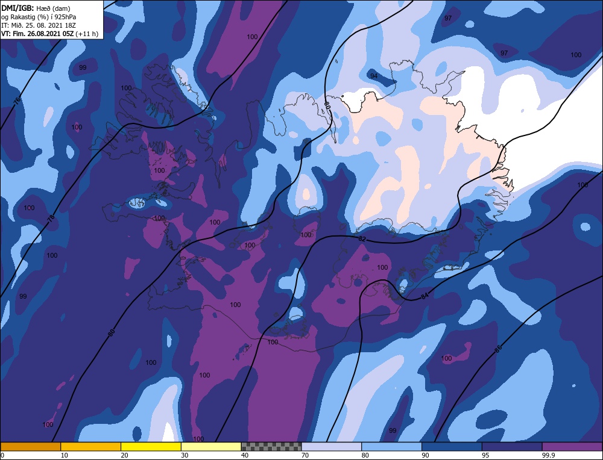
Task: Click the '99.9' legend tick label
Action: [548, 455]
